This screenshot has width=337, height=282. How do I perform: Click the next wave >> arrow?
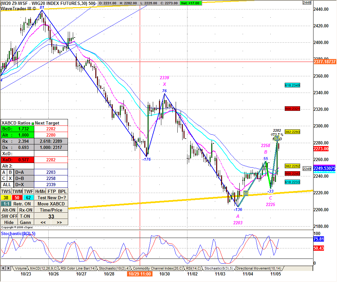pyautogui.click(x=59, y=222)
